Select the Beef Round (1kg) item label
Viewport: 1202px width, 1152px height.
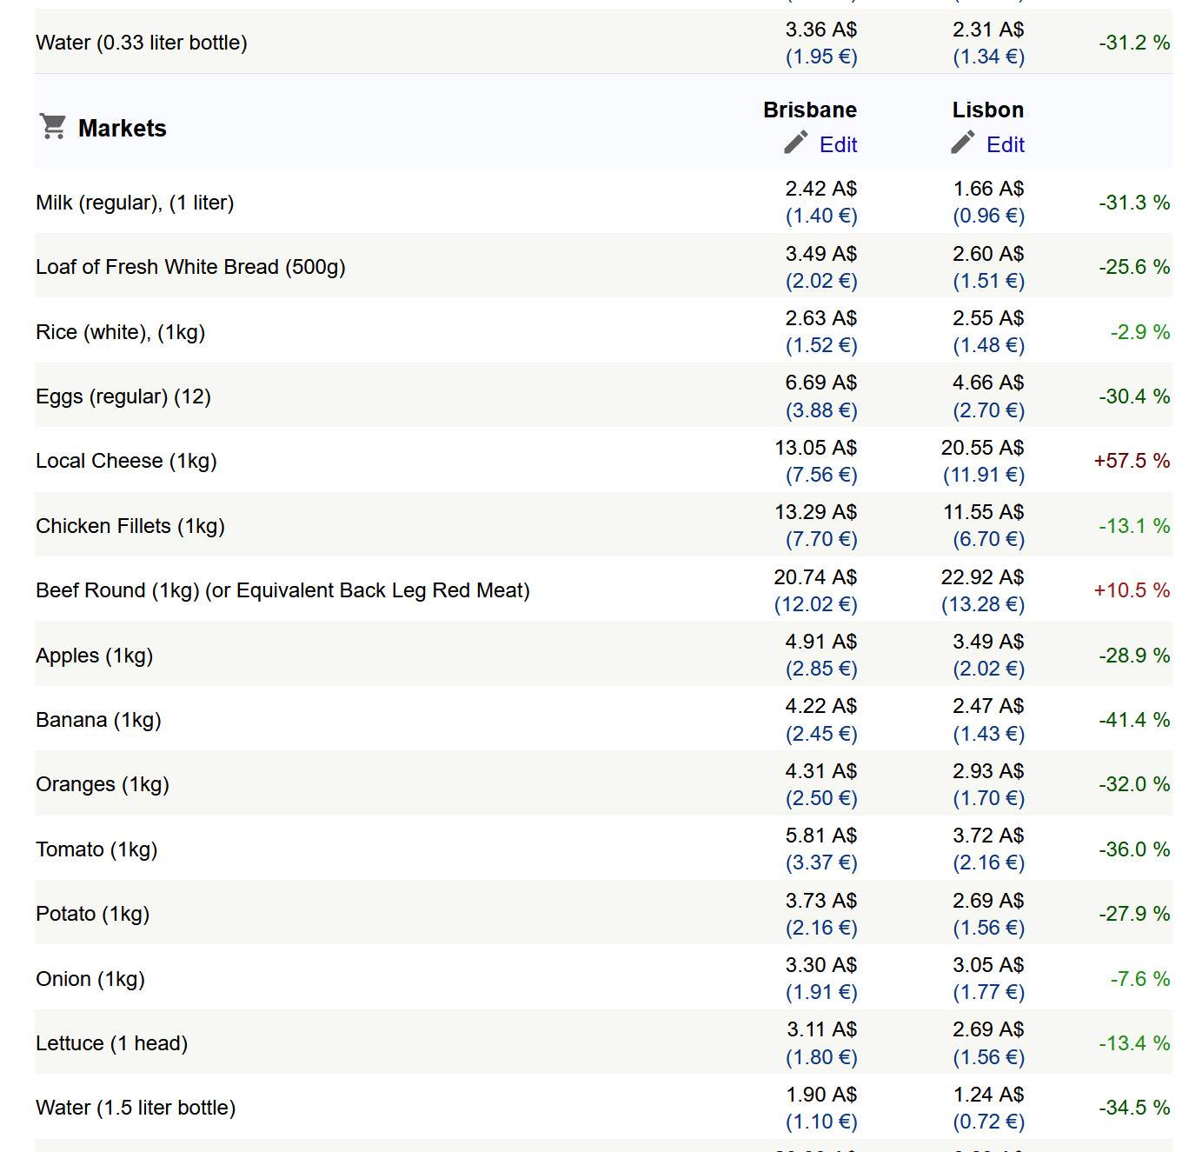tap(282, 590)
